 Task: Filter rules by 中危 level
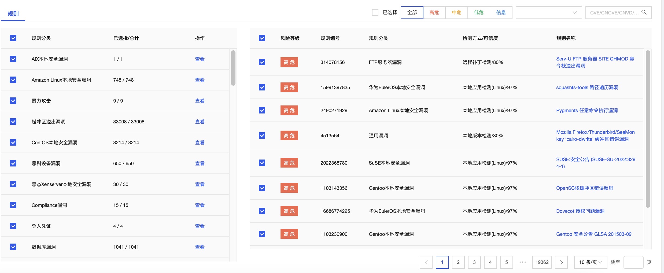(x=456, y=13)
